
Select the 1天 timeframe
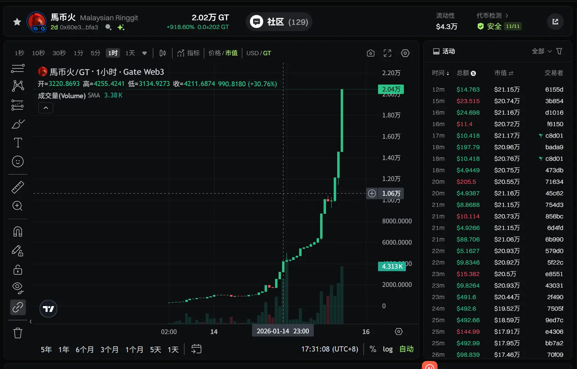130,53
